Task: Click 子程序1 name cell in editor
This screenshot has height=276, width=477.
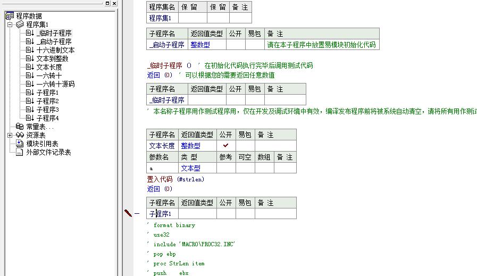Action: 162,214
